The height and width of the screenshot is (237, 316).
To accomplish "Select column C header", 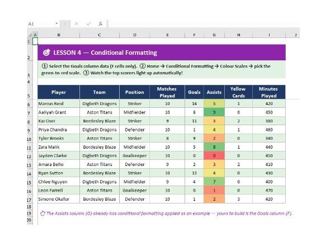I will click(x=100, y=35).
